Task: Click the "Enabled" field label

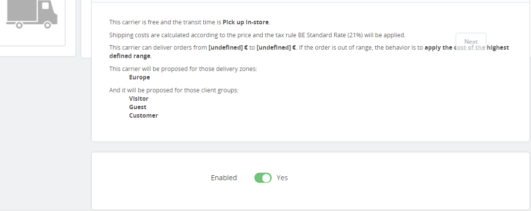Action: click(x=224, y=178)
